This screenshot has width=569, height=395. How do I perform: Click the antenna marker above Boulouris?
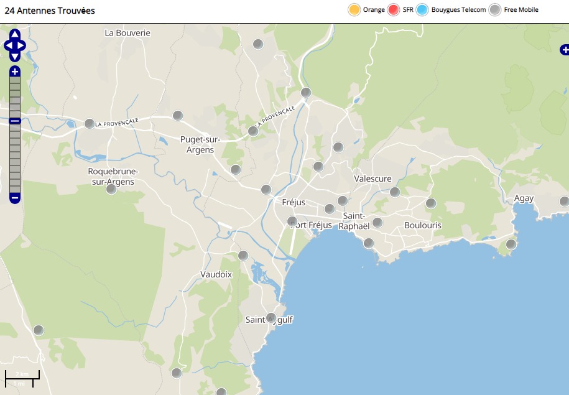[430, 203]
